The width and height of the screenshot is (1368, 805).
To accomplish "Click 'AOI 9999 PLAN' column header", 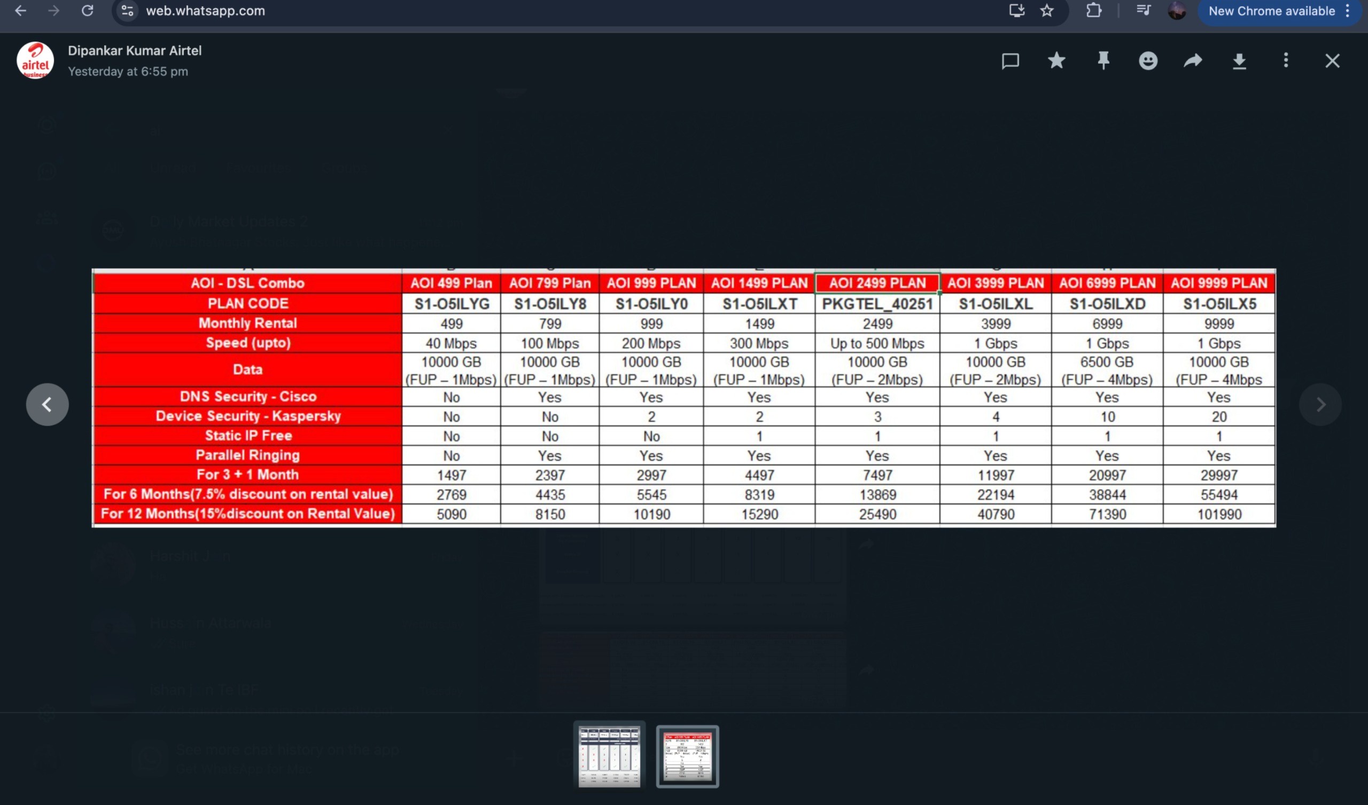I will tap(1219, 283).
